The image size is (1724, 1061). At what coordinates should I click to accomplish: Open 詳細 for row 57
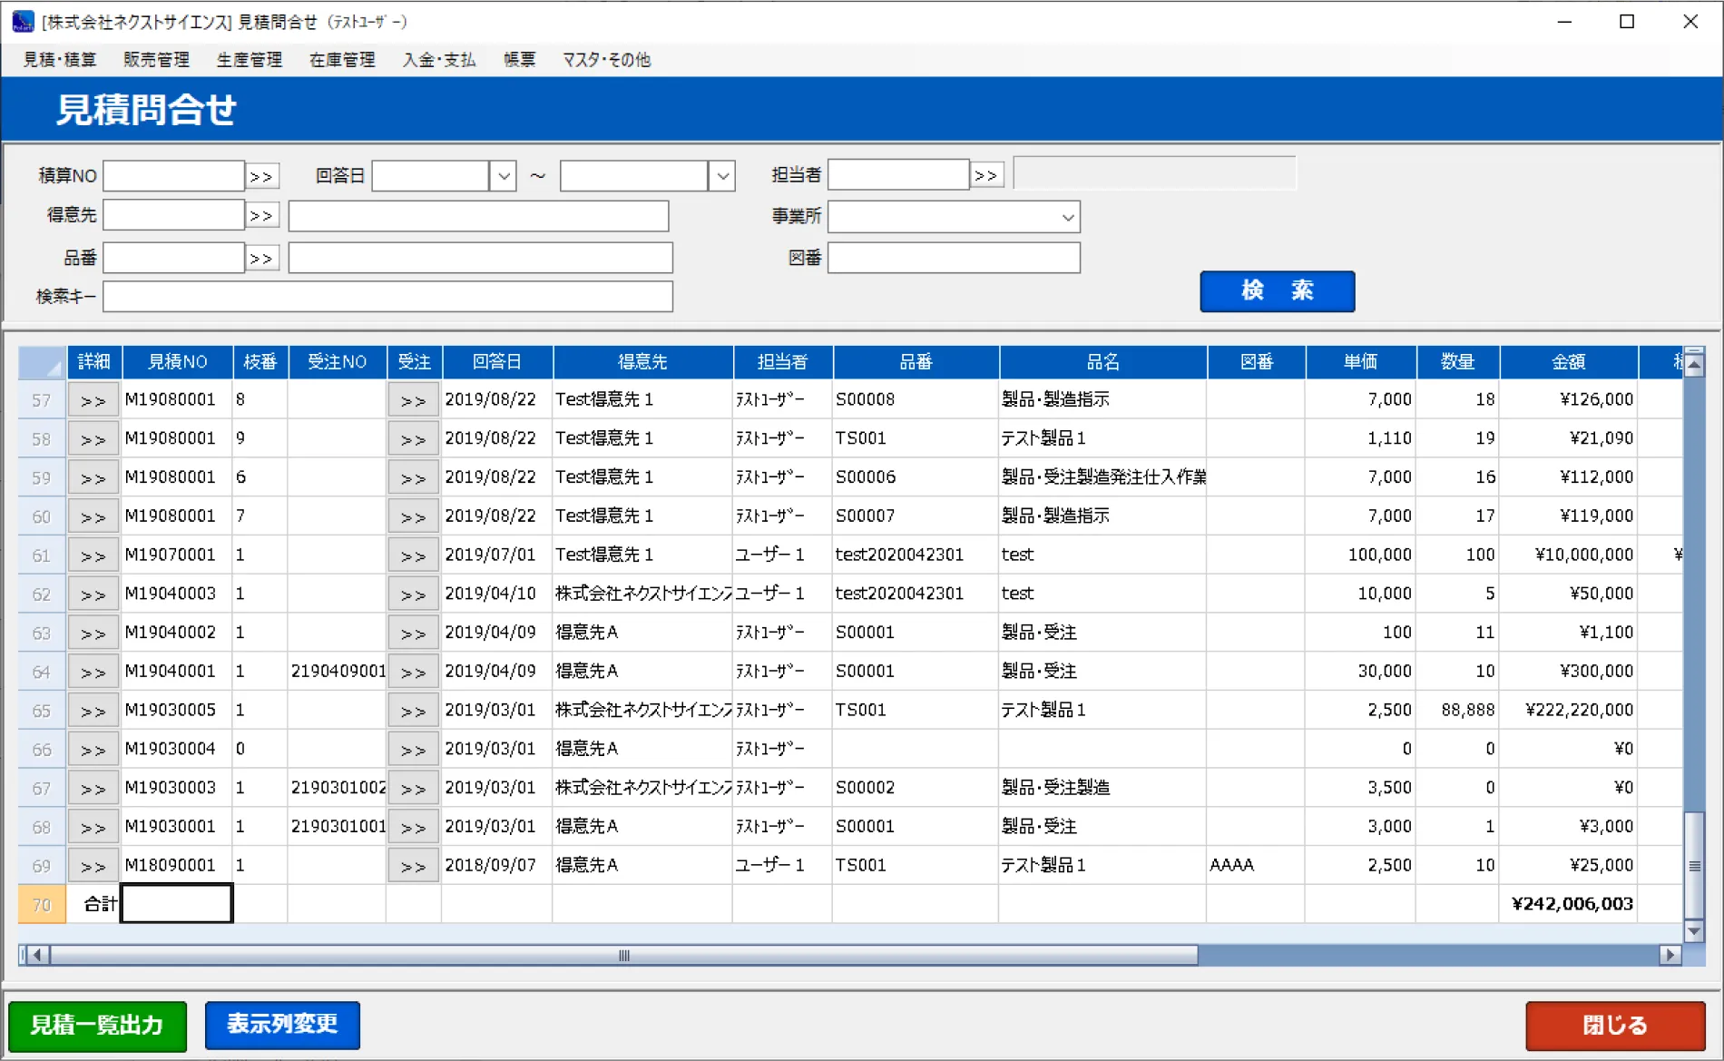point(93,400)
